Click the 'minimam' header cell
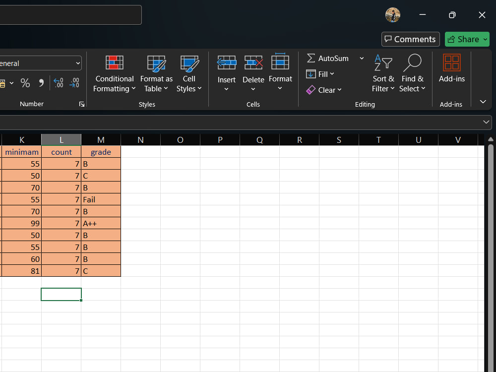 (21, 152)
